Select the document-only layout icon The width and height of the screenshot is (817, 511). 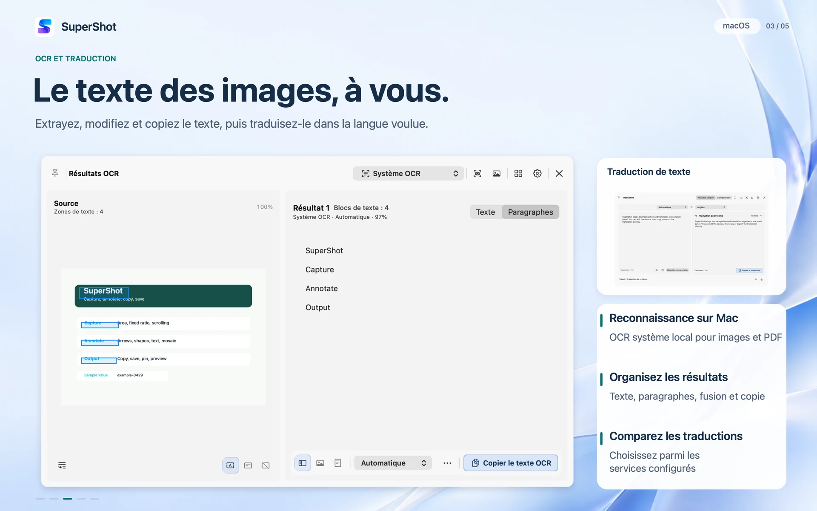click(x=338, y=463)
